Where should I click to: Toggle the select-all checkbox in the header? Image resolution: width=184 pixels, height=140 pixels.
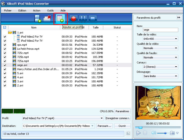tap(5, 27)
